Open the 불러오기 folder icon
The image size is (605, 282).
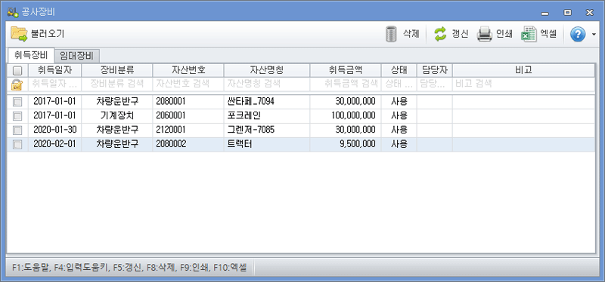(19, 34)
